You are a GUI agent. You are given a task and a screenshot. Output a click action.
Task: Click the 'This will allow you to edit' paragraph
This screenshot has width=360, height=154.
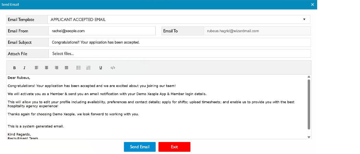pyautogui.click(x=151, y=104)
